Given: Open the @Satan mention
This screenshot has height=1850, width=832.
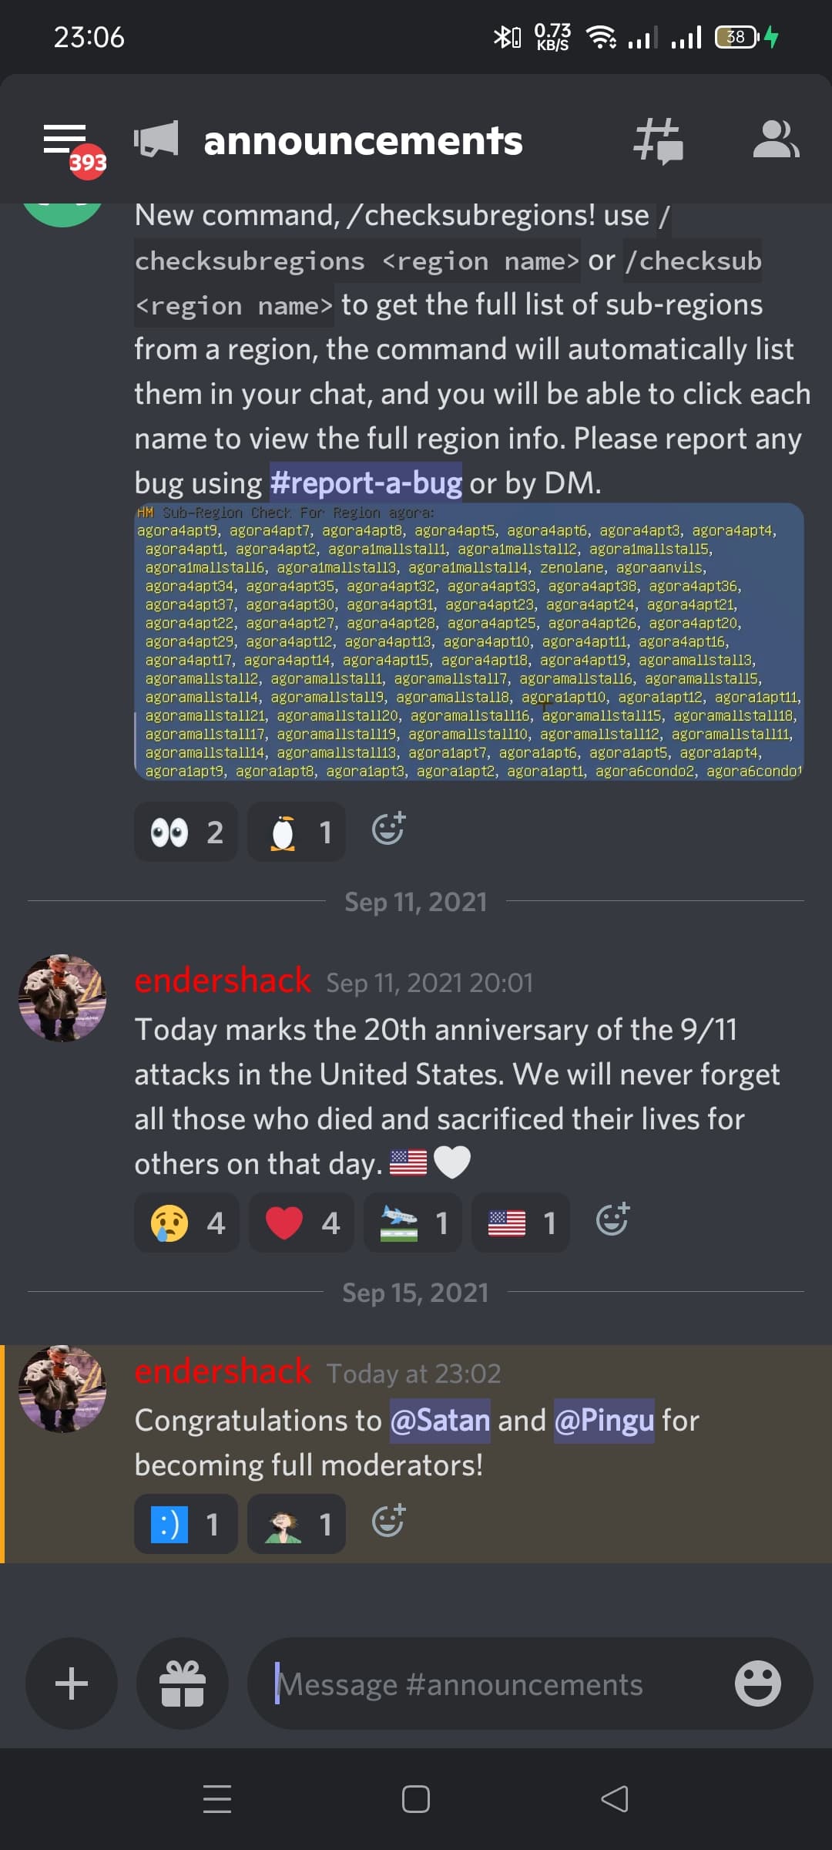Looking at the screenshot, I should (x=440, y=1420).
